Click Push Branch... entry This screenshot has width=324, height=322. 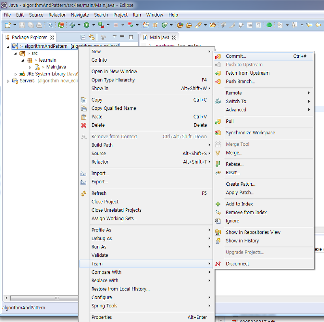263,81
